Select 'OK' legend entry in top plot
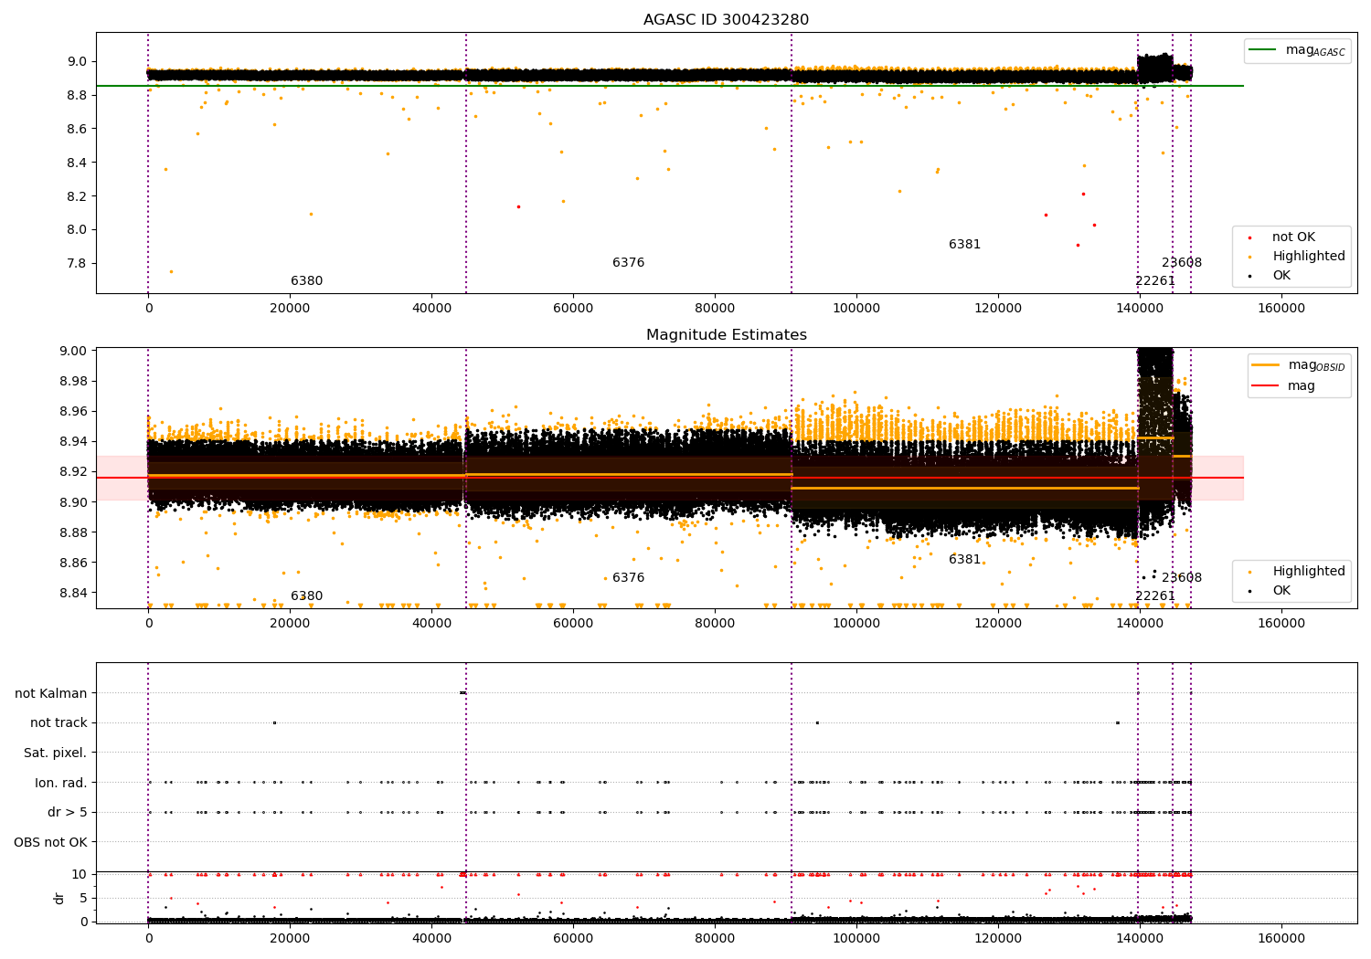This screenshot has width=1371, height=959. click(1281, 276)
